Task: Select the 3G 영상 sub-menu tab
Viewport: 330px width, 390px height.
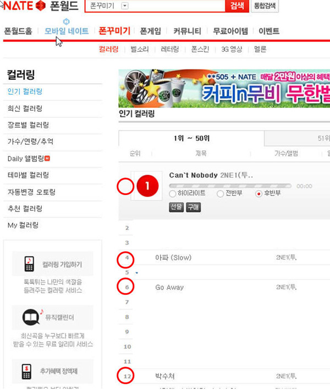Action: click(232, 49)
